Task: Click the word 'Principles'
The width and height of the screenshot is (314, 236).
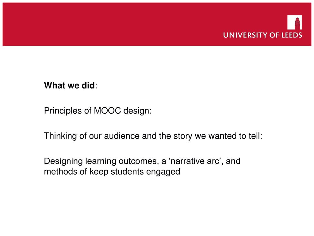Action: pyautogui.click(x=63, y=111)
